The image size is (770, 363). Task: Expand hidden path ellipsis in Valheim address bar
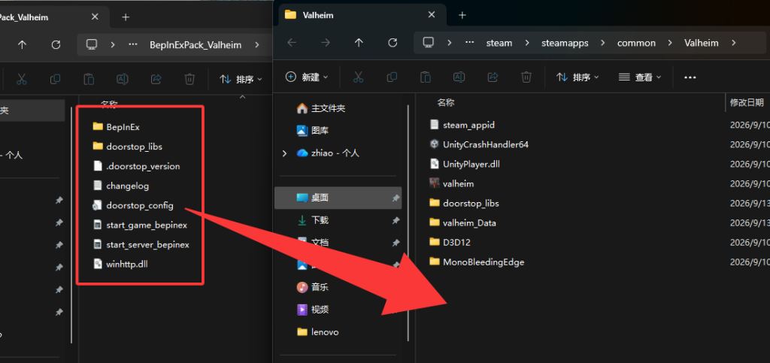(x=470, y=43)
